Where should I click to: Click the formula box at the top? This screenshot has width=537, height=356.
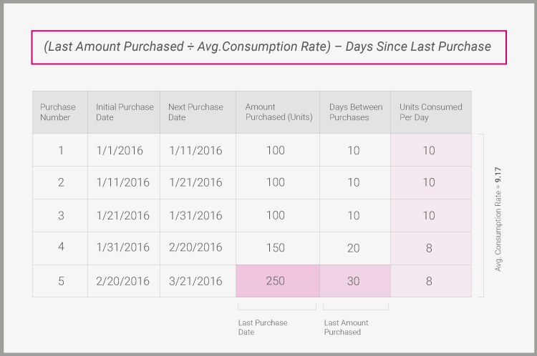click(266, 46)
